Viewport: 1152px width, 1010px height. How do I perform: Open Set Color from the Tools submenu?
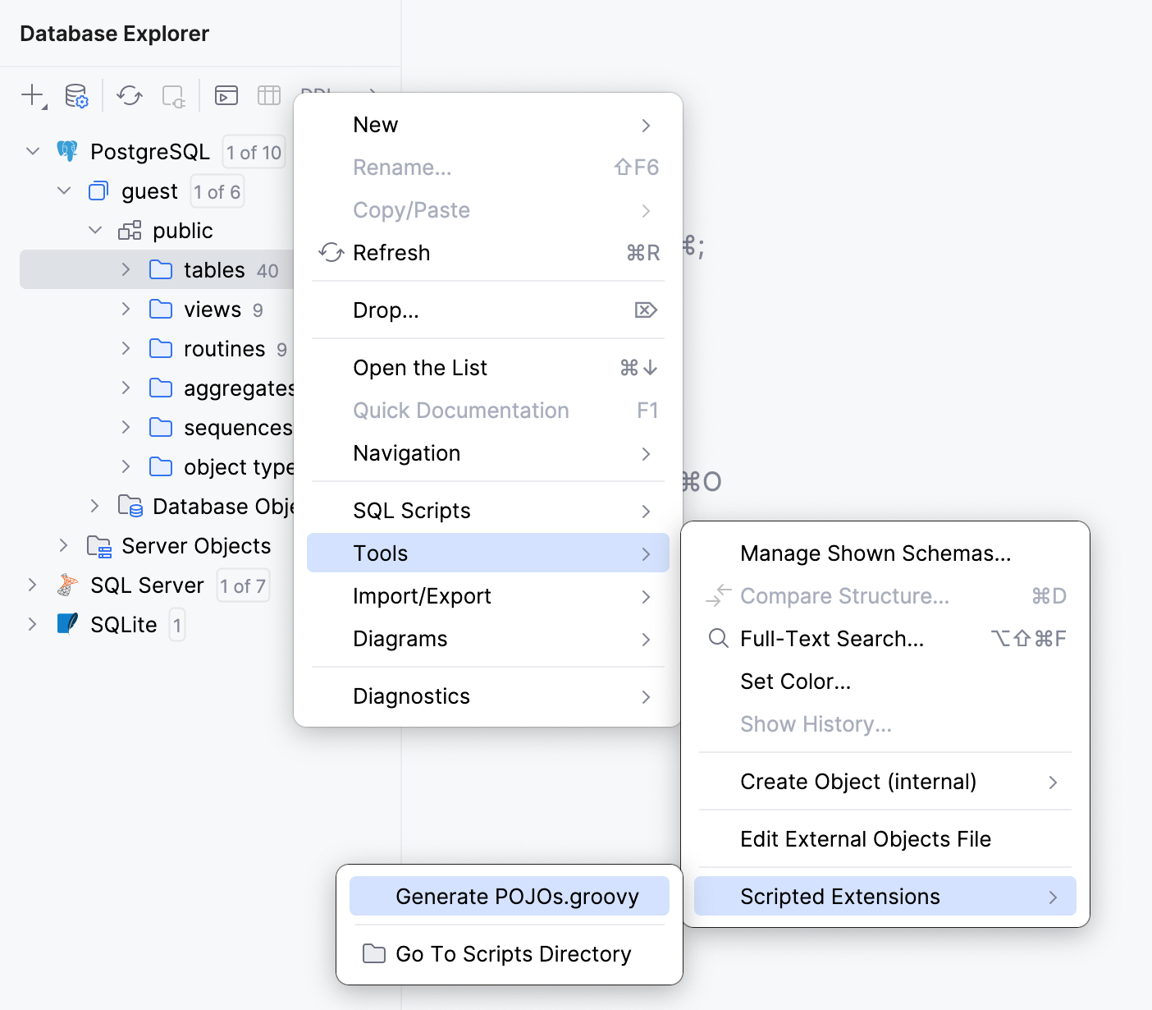795,681
